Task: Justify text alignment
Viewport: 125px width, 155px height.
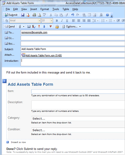Action: click(89, 21)
